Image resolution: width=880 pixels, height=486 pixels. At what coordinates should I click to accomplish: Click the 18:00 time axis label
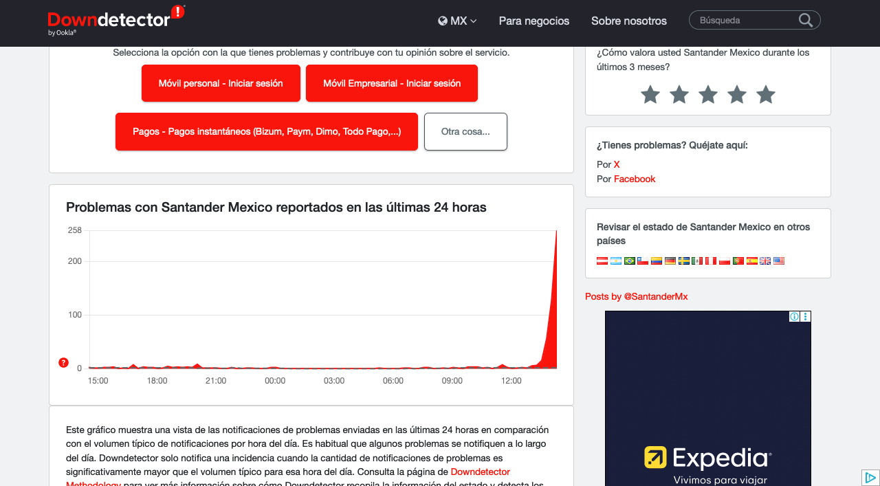(157, 381)
